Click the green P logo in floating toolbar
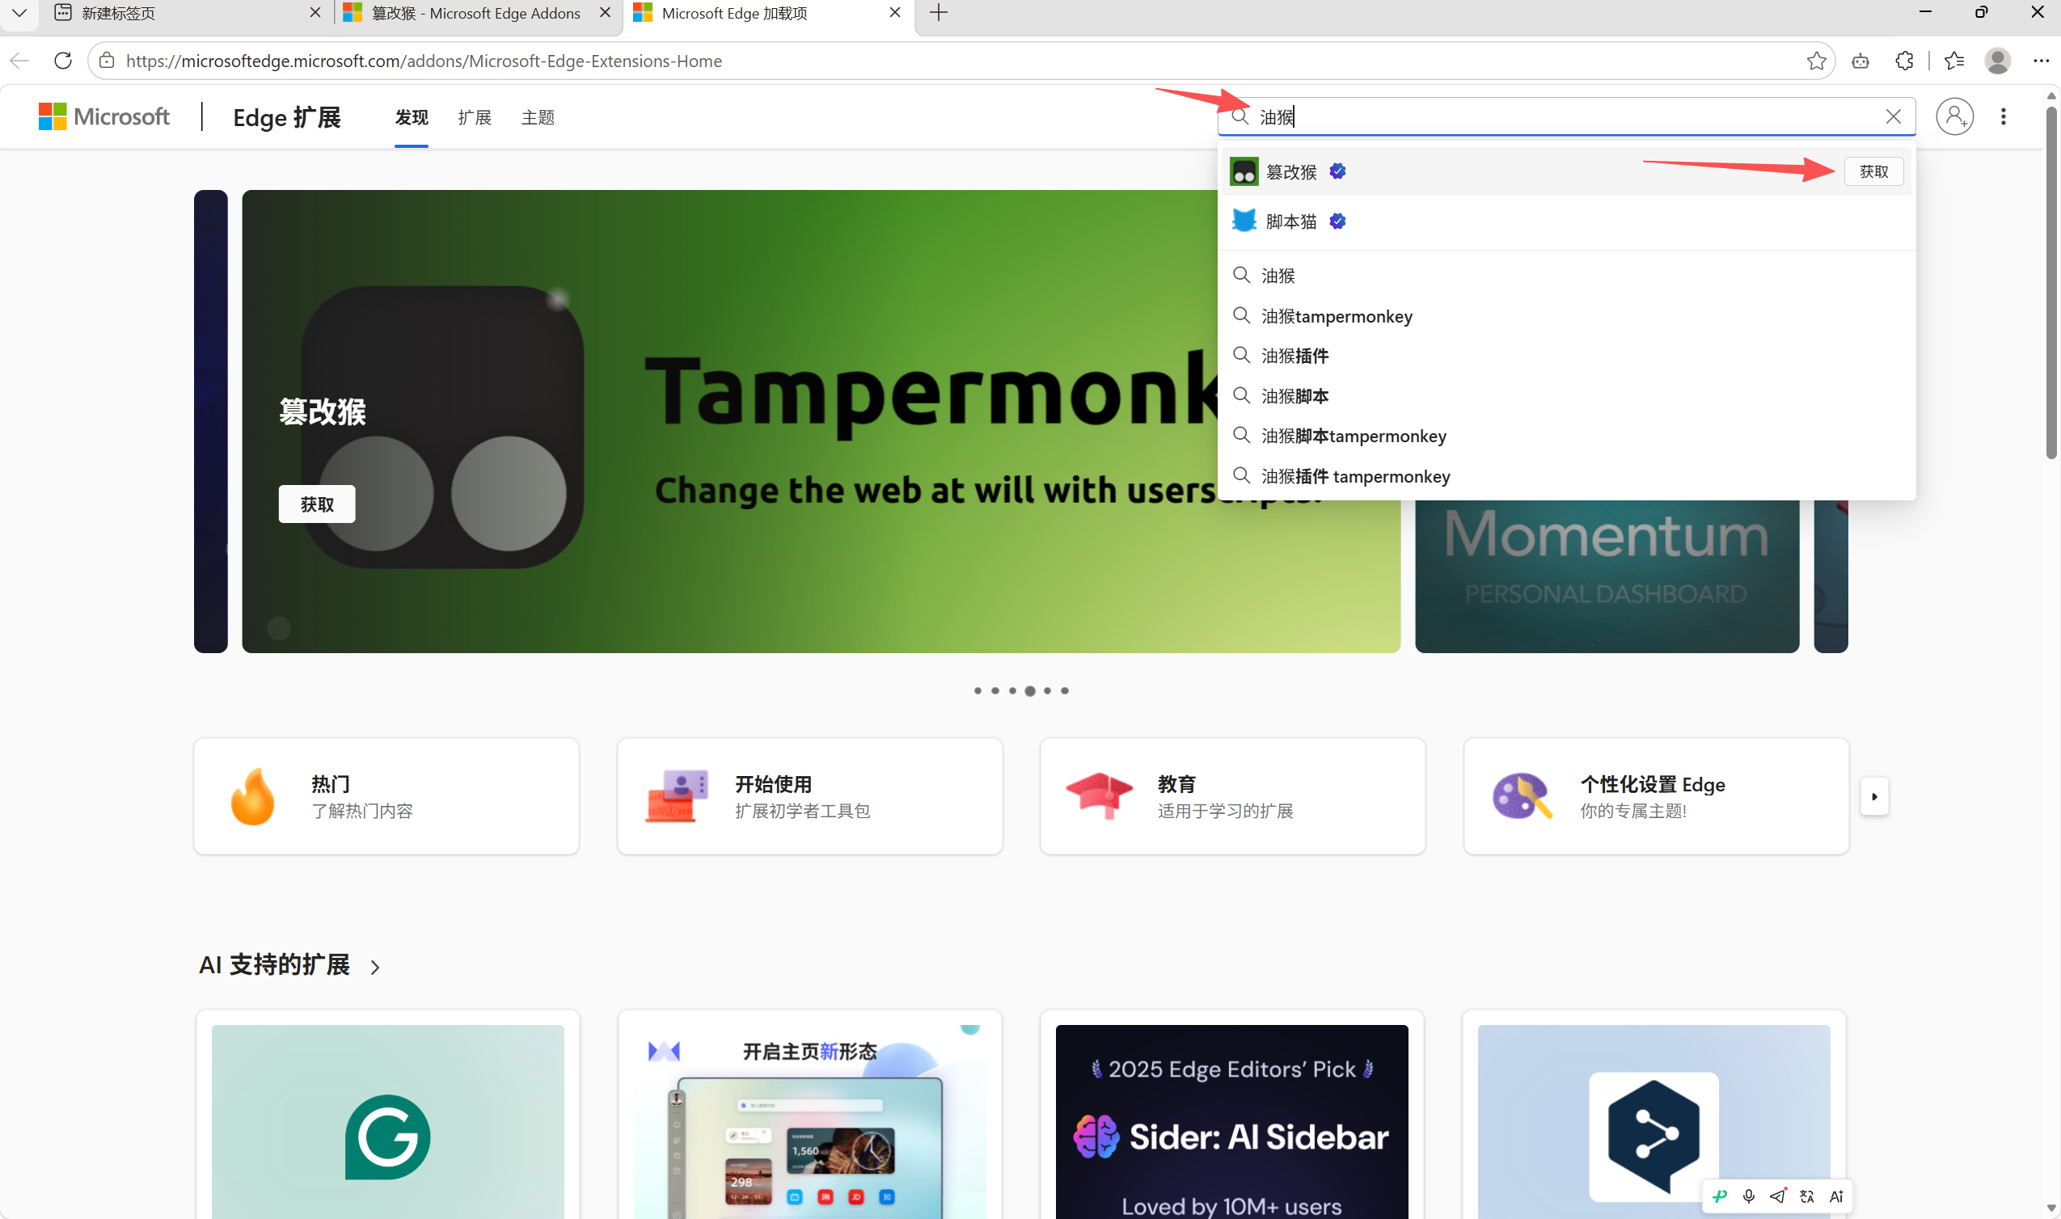2061x1219 pixels. pyautogui.click(x=1719, y=1196)
